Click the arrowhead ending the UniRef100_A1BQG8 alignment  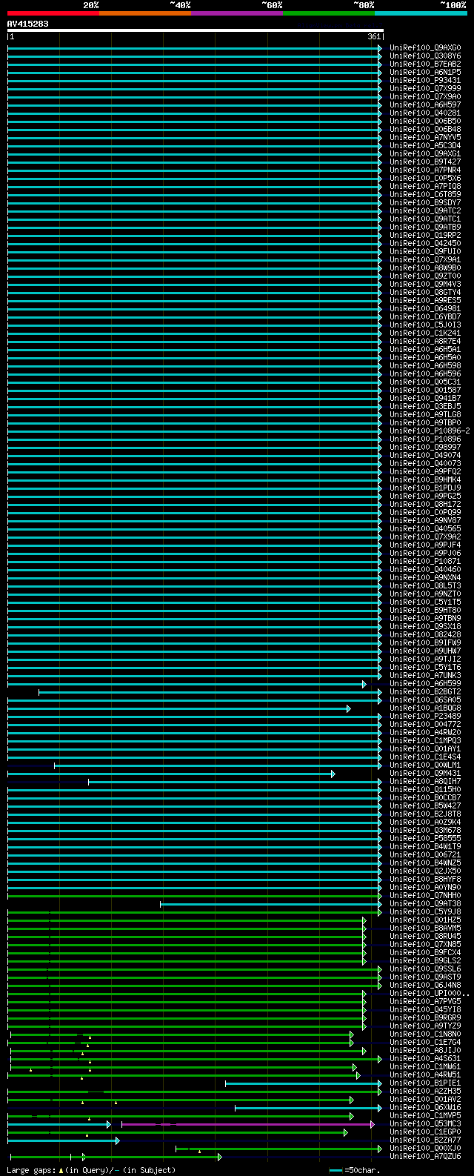coord(348,708)
